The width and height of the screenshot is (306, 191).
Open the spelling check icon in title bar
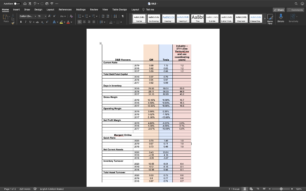(x=52, y=4)
